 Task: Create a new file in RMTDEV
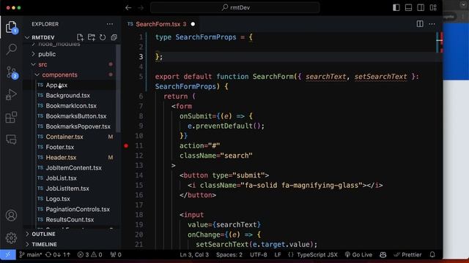(x=80, y=37)
